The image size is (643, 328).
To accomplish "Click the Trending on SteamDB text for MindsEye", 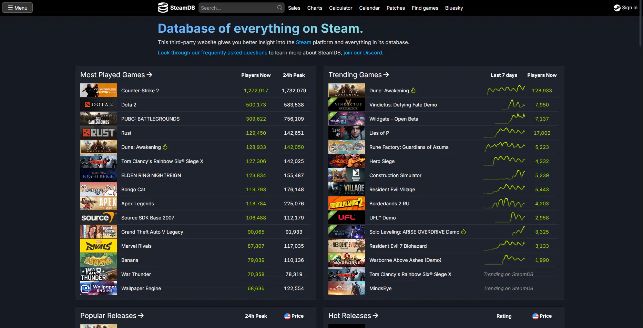I will (x=508, y=288).
